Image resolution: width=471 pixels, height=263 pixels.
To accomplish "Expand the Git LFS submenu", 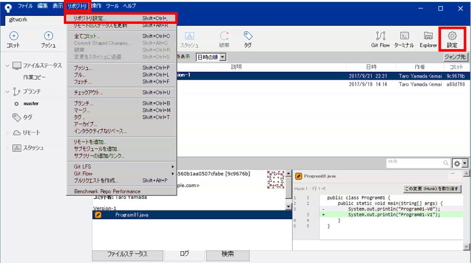I will 121,167.
